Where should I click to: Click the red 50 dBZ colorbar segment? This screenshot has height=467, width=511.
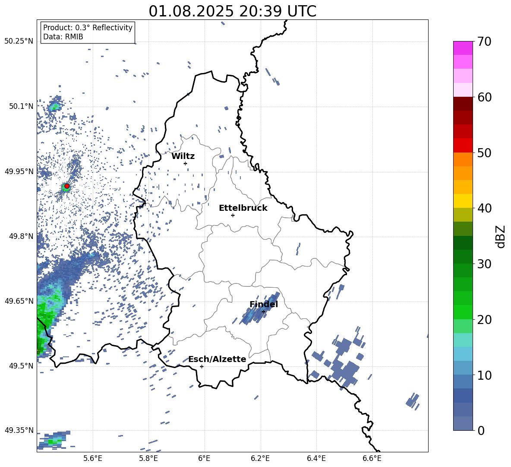coord(463,146)
